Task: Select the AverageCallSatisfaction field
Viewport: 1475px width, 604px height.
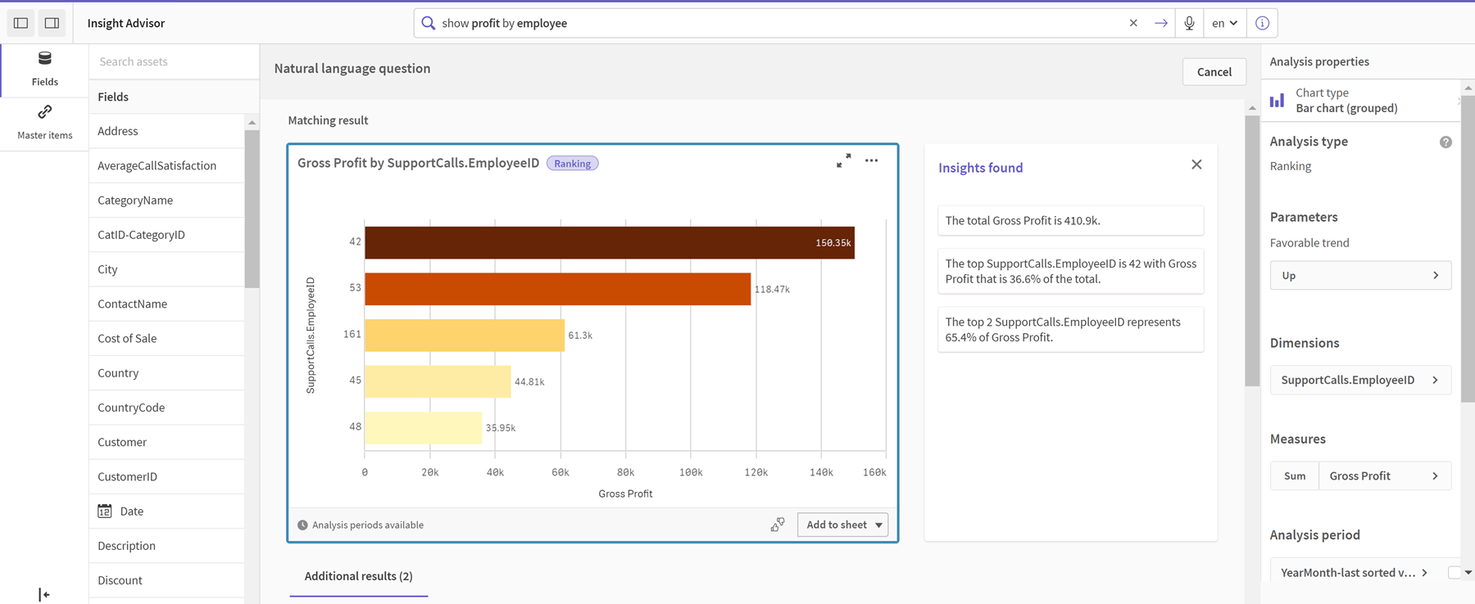Action: pos(166,165)
